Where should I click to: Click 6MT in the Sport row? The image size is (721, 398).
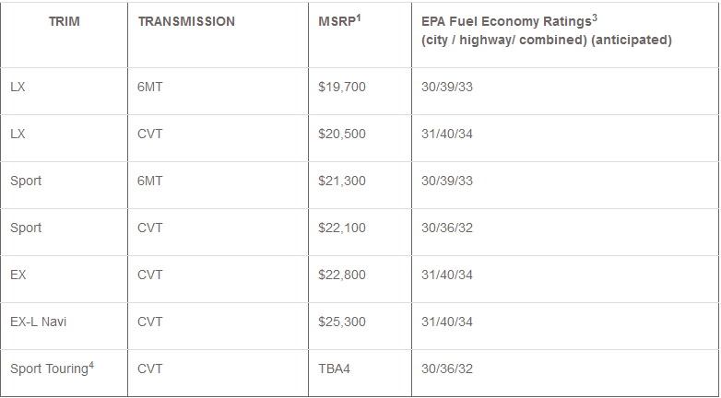point(149,181)
